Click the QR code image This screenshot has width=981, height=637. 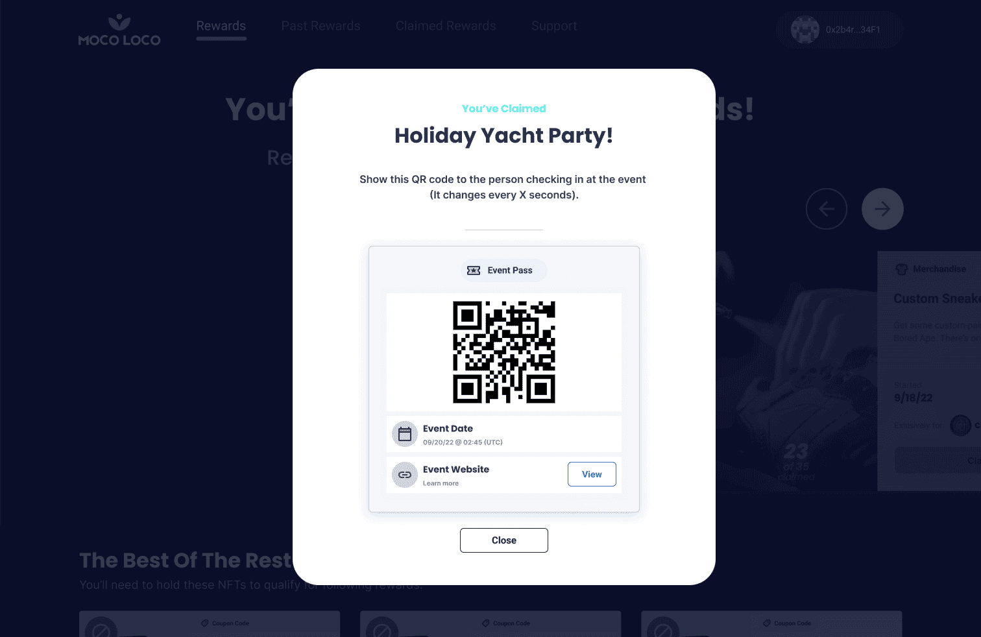(504, 352)
